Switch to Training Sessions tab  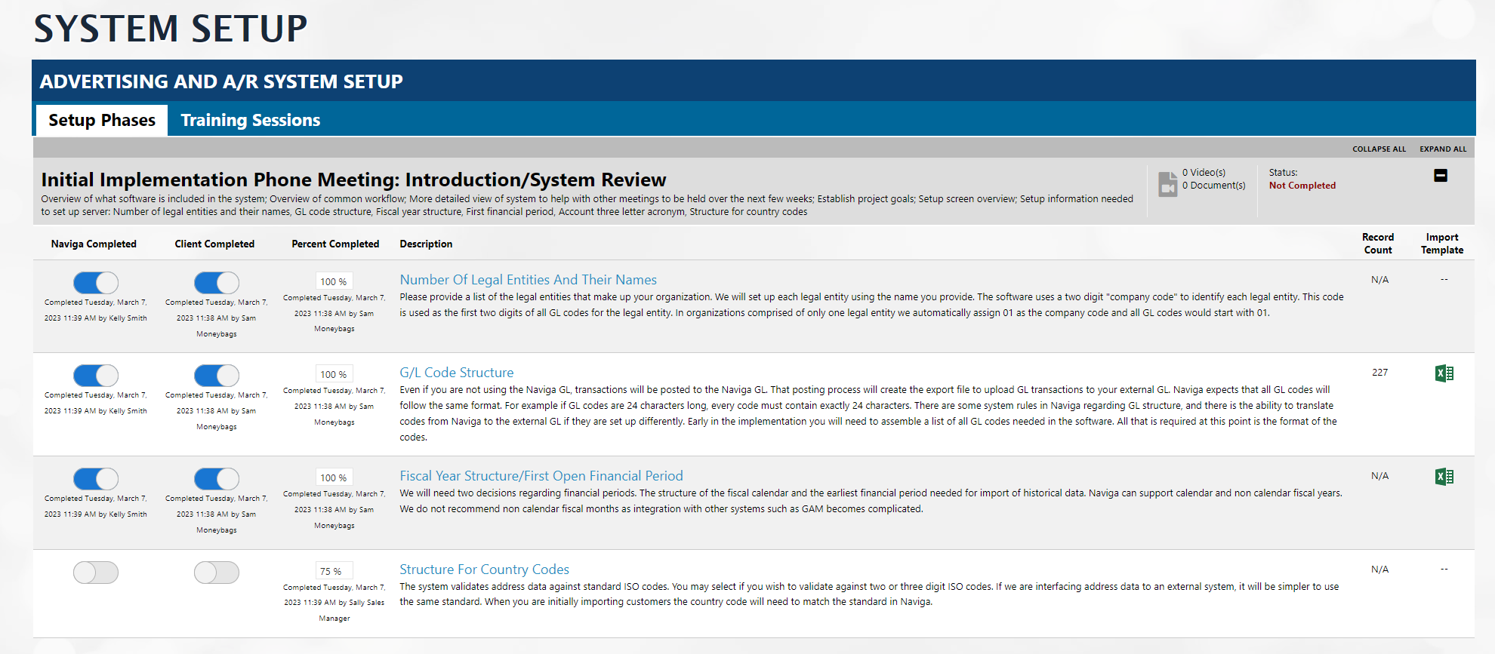click(250, 121)
